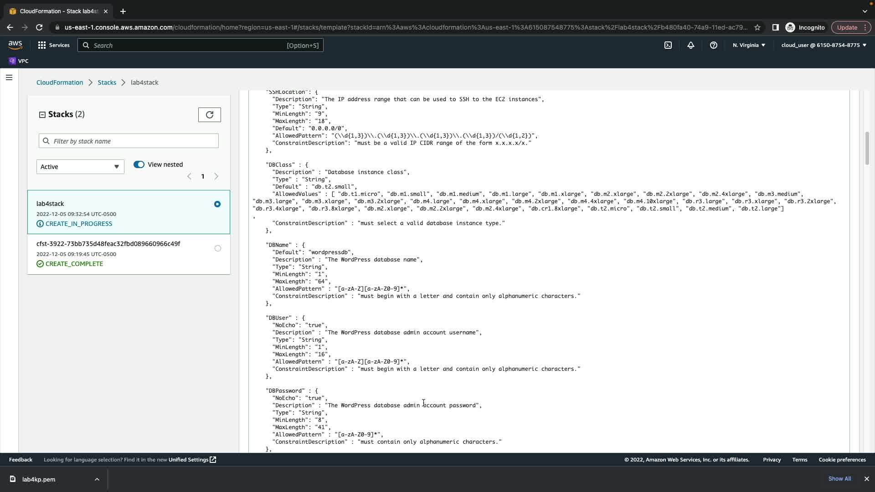
Task: Select the cfst-3922 stack radio button
Action: tap(218, 248)
